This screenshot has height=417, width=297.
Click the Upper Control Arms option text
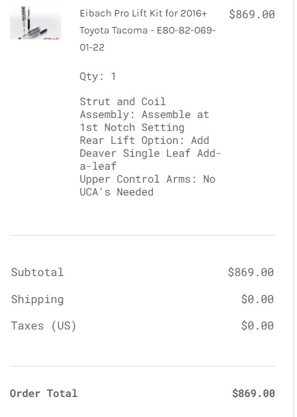coord(147,186)
